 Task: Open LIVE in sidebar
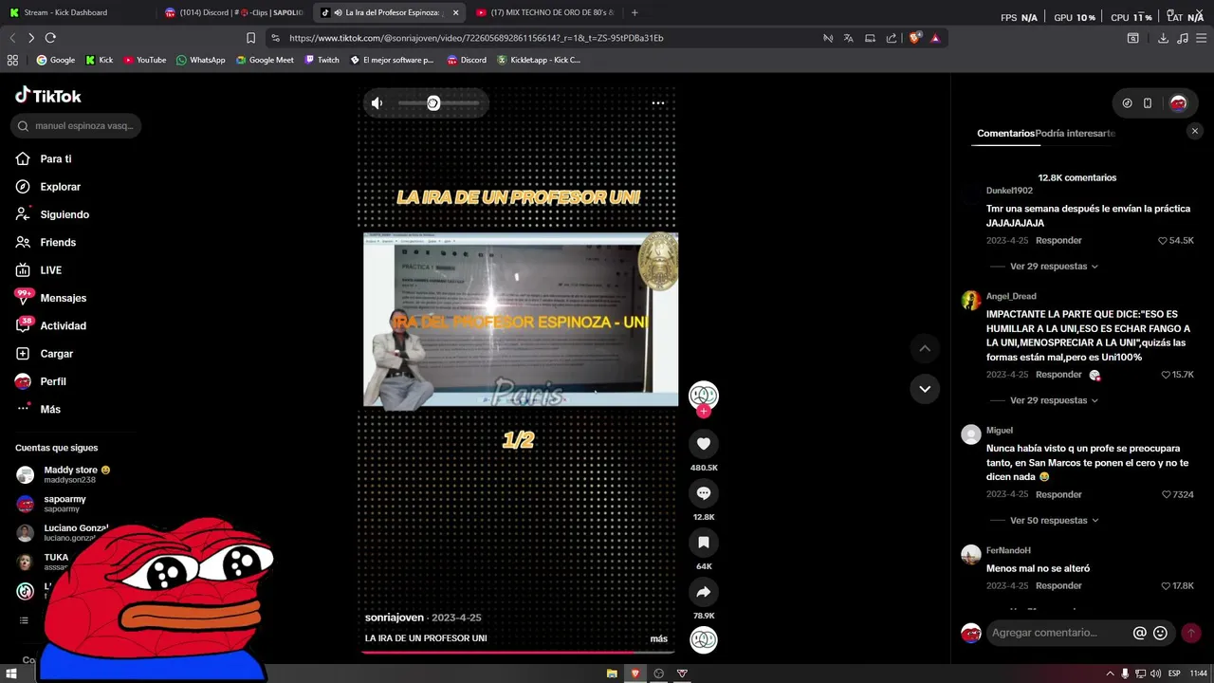[x=50, y=270]
